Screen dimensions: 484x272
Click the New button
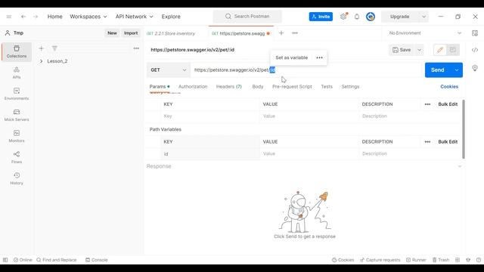point(112,33)
